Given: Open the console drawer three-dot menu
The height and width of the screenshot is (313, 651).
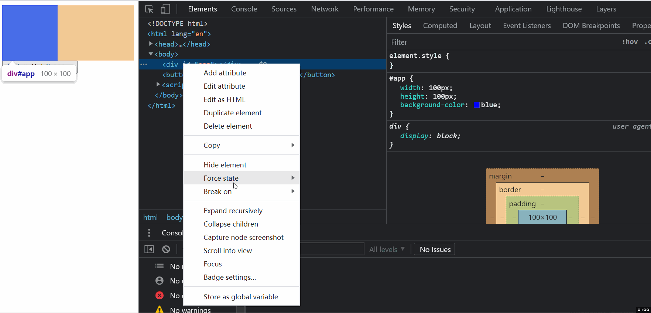Looking at the screenshot, I should 149,233.
